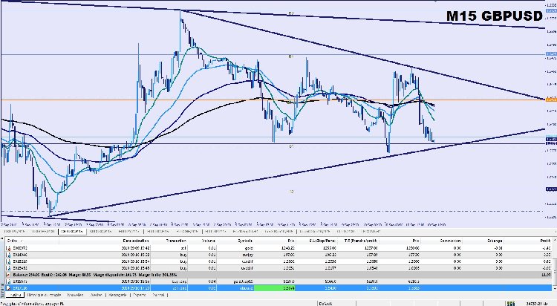
Task: Click the order icon dated 2009.09.10 15:54
Action: [8, 261]
